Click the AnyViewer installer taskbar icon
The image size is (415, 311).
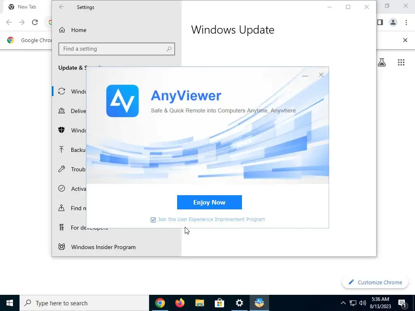pos(259,303)
